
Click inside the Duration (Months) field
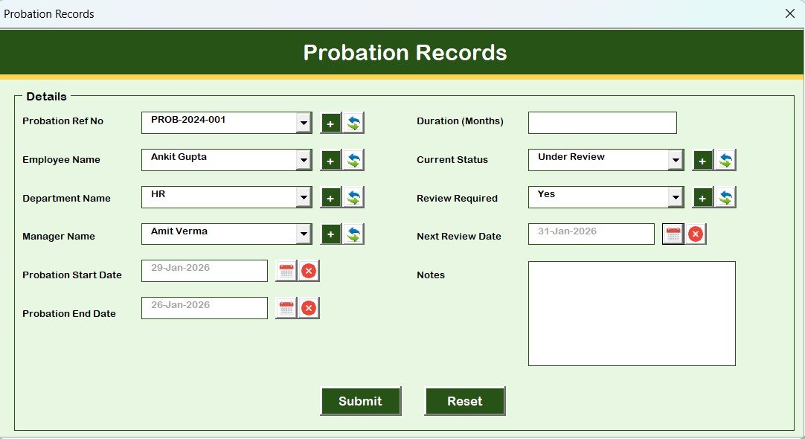601,122
